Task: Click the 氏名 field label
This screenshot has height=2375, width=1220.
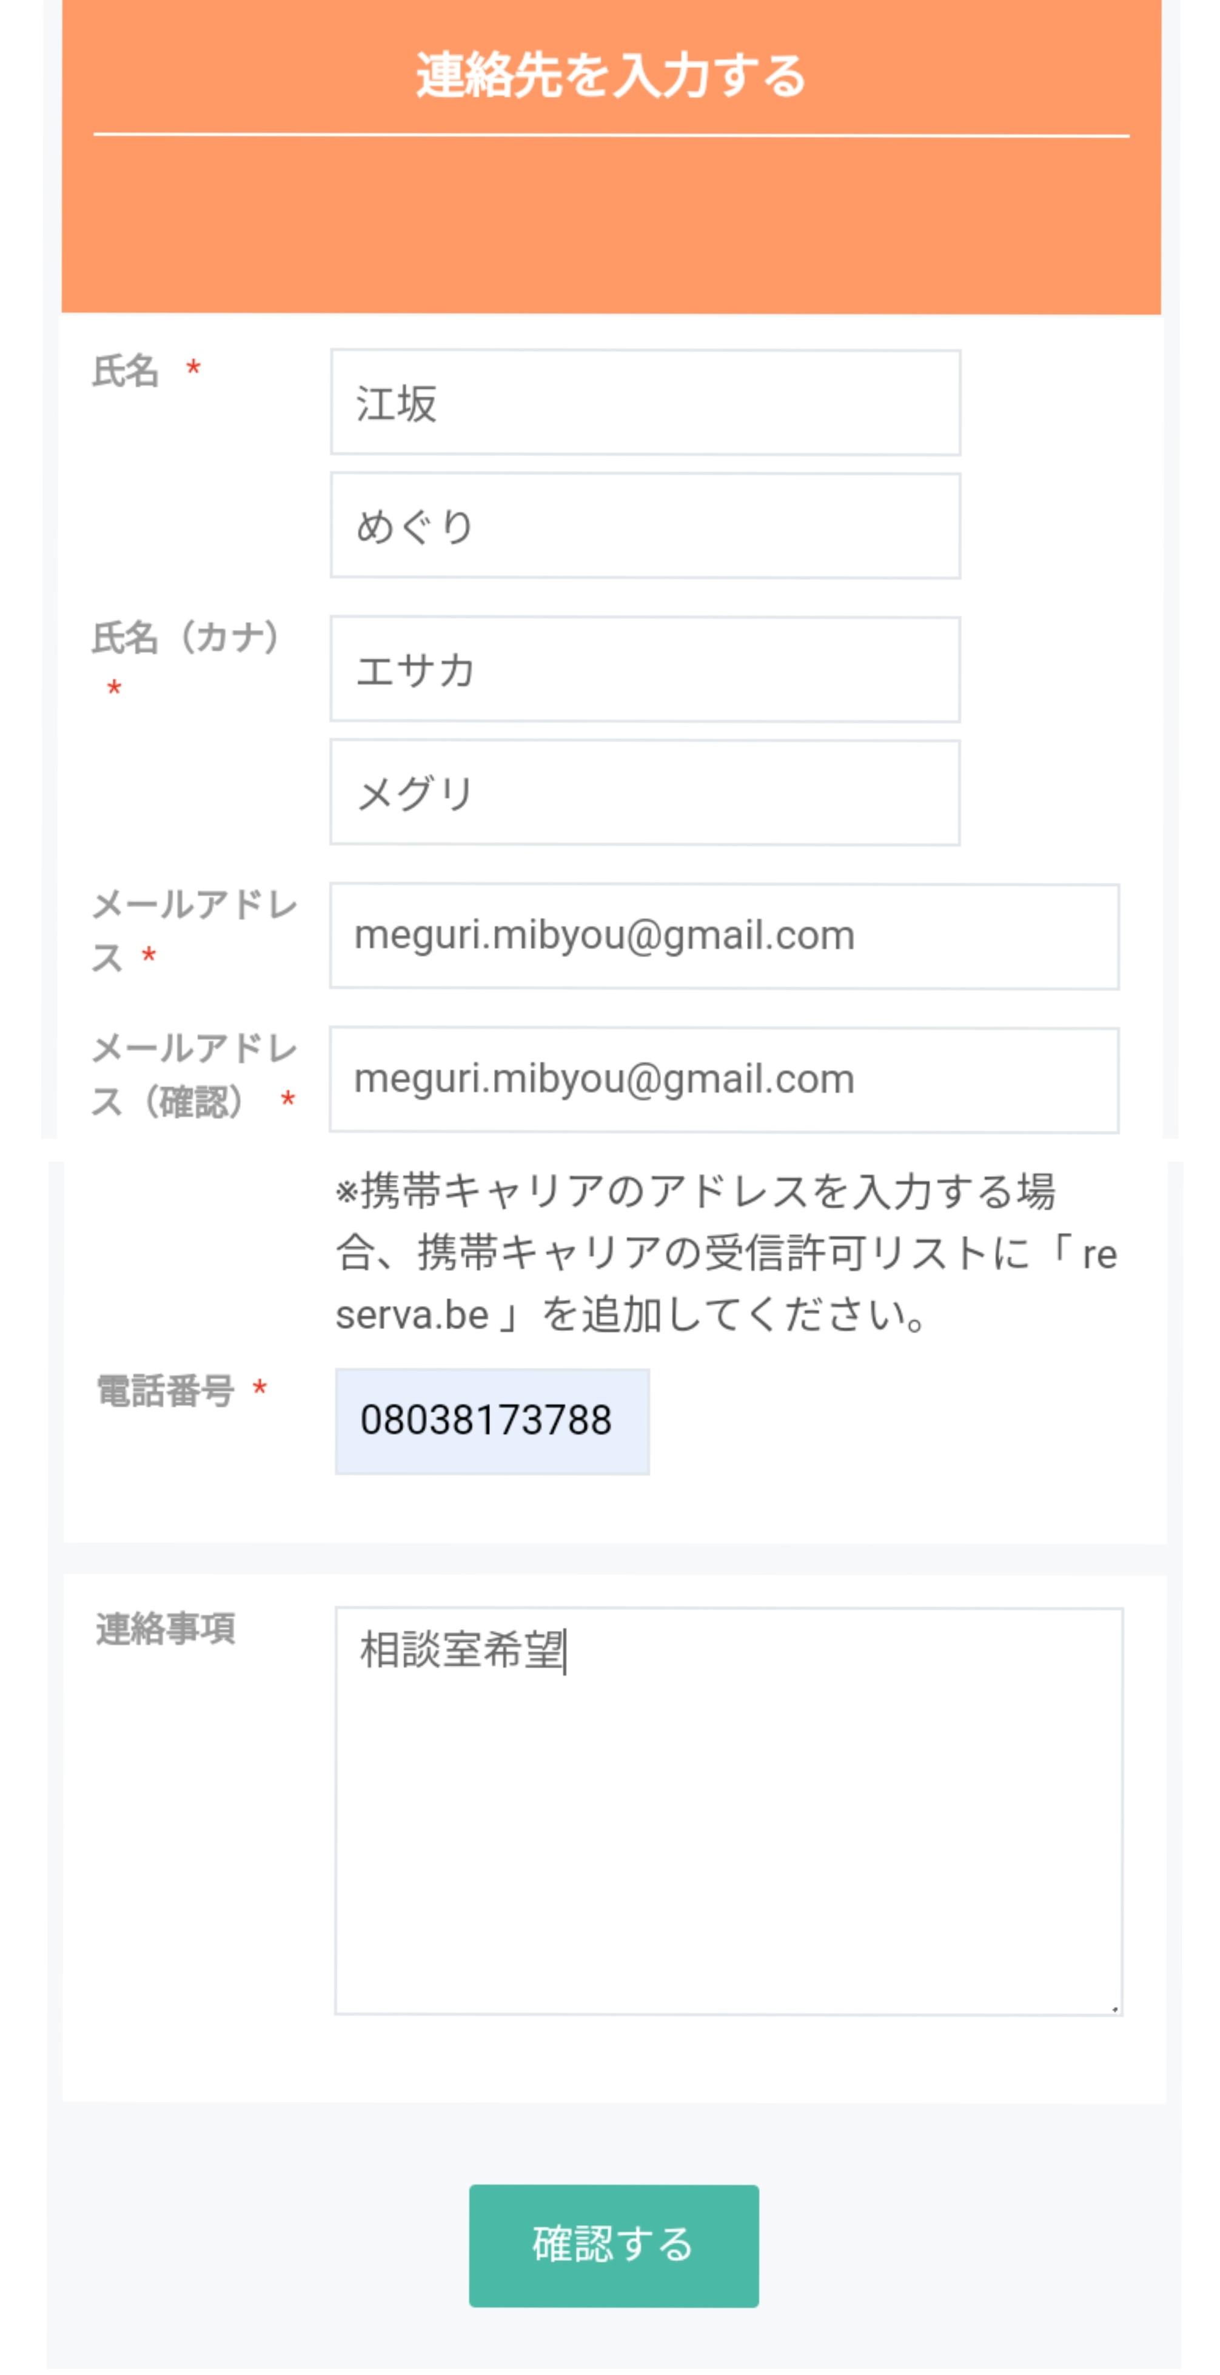Action: click(x=126, y=372)
